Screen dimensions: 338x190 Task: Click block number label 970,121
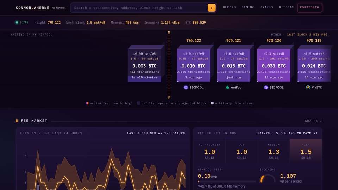(x=234, y=40)
